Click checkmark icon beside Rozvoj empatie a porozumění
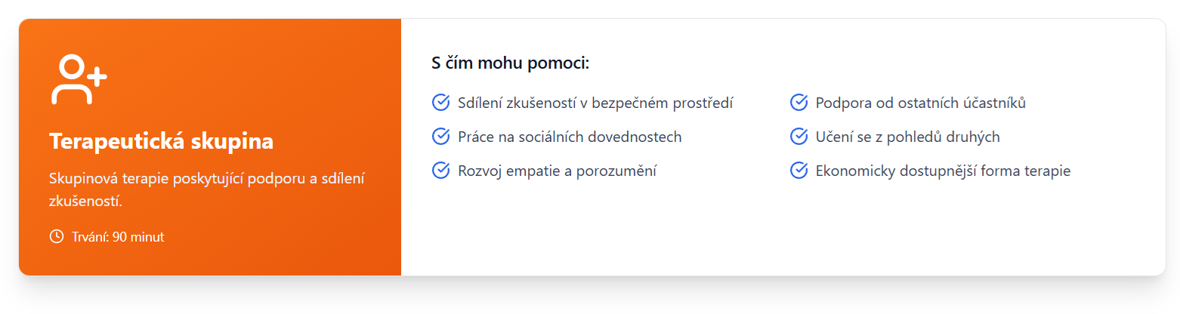 click(x=440, y=171)
